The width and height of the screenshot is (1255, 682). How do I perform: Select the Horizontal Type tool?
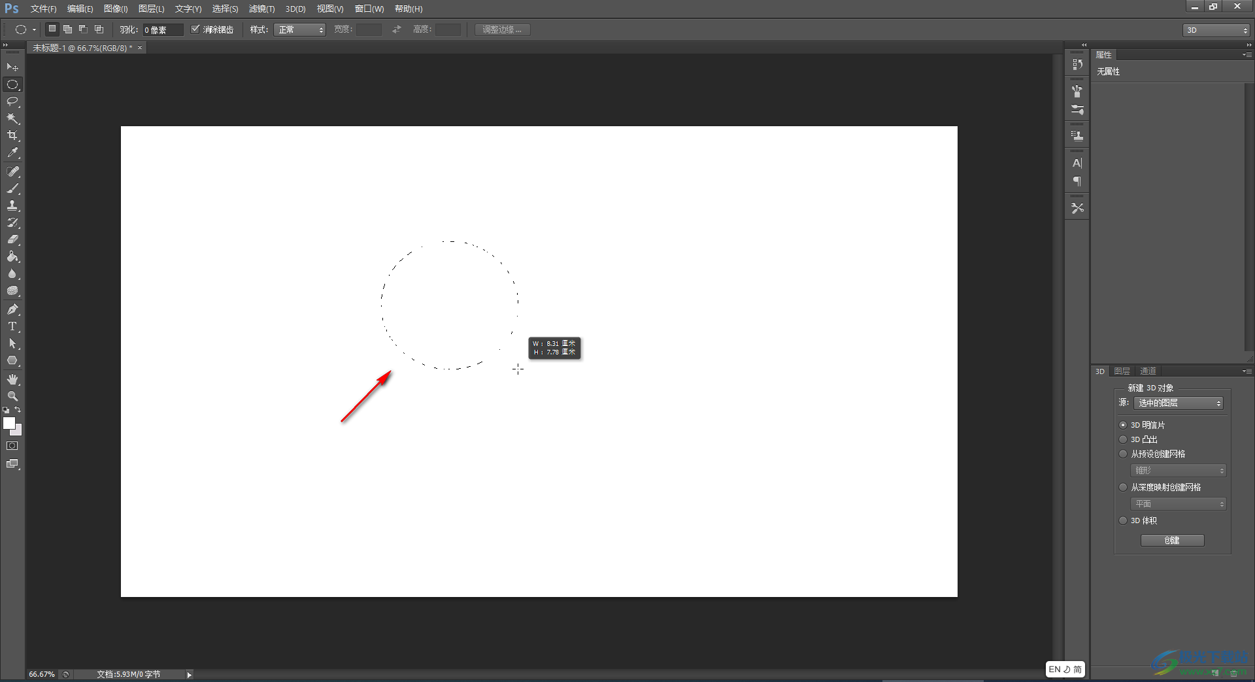tap(12, 326)
